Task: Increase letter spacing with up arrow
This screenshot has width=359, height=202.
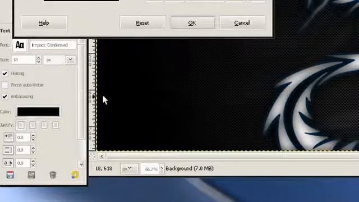Action: pos(33,161)
